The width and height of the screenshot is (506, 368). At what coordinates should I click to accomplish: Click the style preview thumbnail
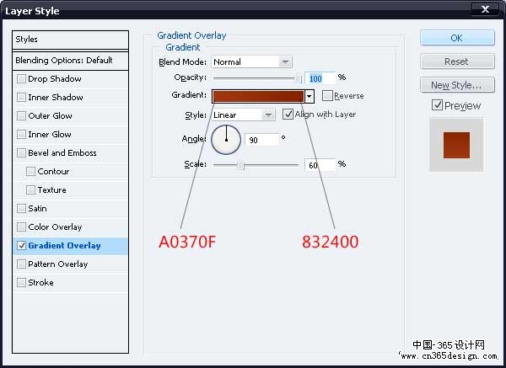pyautogui.click(x=456, y=145)
